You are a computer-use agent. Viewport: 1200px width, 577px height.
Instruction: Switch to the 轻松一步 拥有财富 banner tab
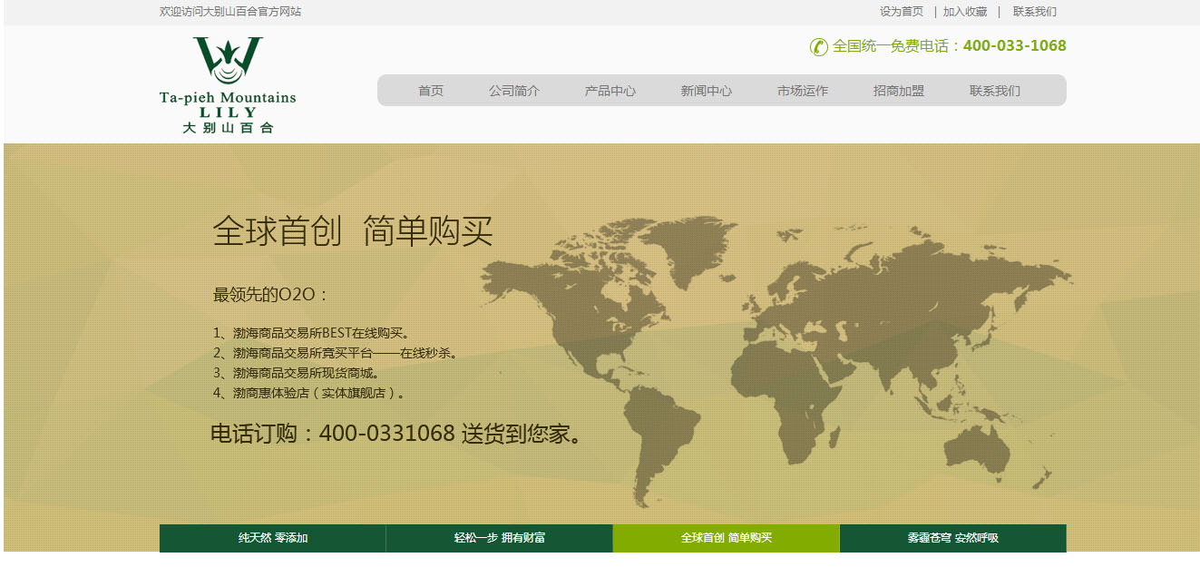coord(500,538)
